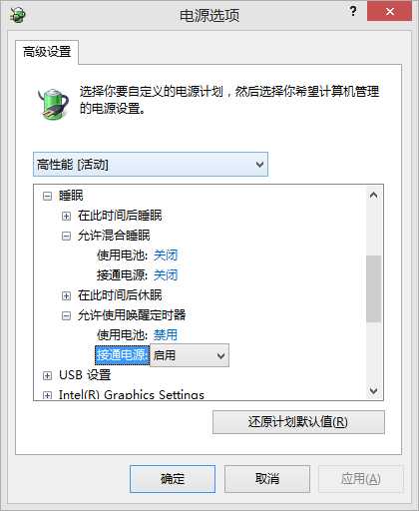Collapse the 允许混合睡眠 node

[66, 236]
